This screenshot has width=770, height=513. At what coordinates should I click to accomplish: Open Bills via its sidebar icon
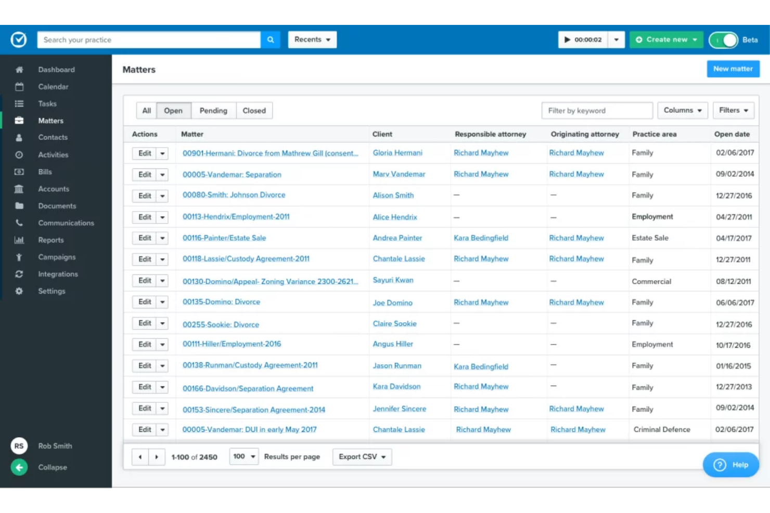19,172
